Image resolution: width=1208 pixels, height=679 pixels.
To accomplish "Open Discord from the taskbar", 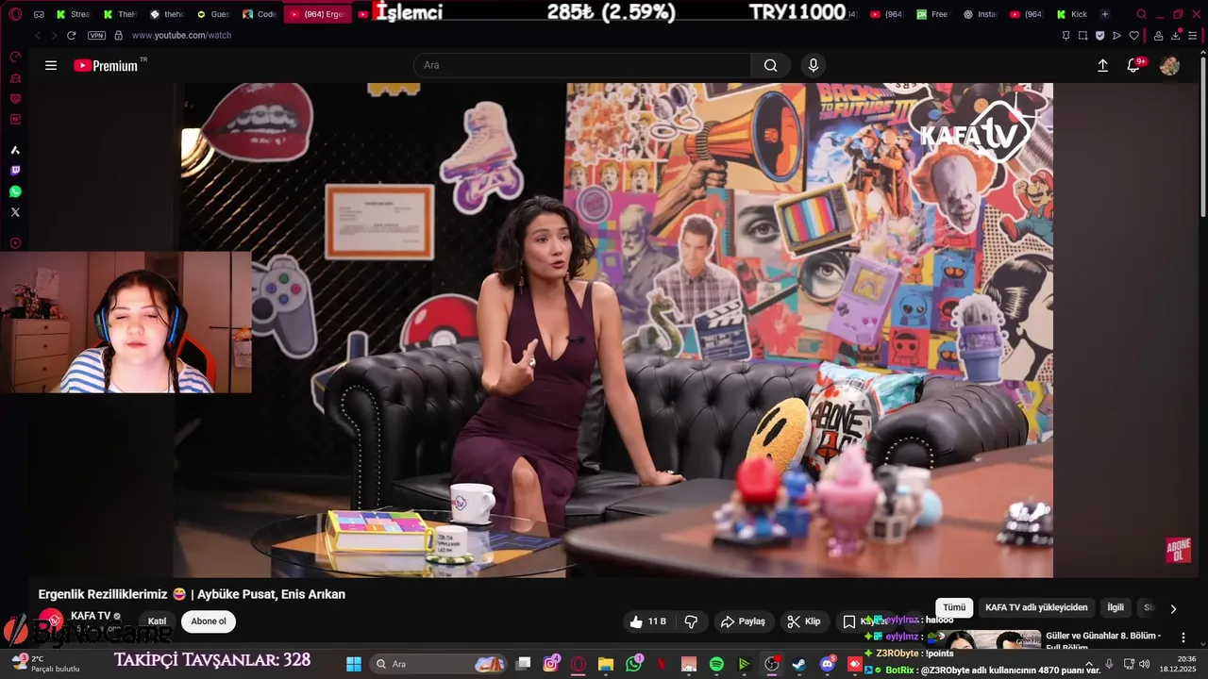I will tap(828, 664).
